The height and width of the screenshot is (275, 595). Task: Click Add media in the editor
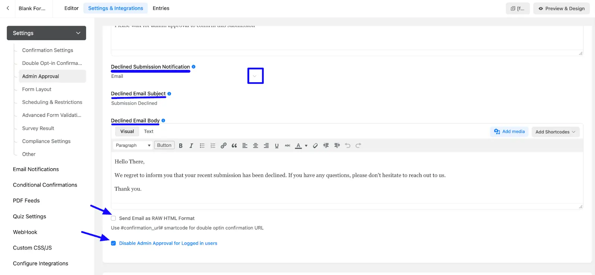coord(509,132)
